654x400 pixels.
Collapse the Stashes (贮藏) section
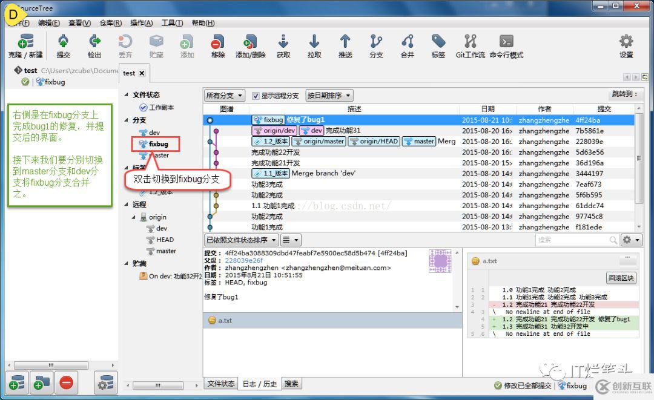pyautogui.click(x=126, y=263)
